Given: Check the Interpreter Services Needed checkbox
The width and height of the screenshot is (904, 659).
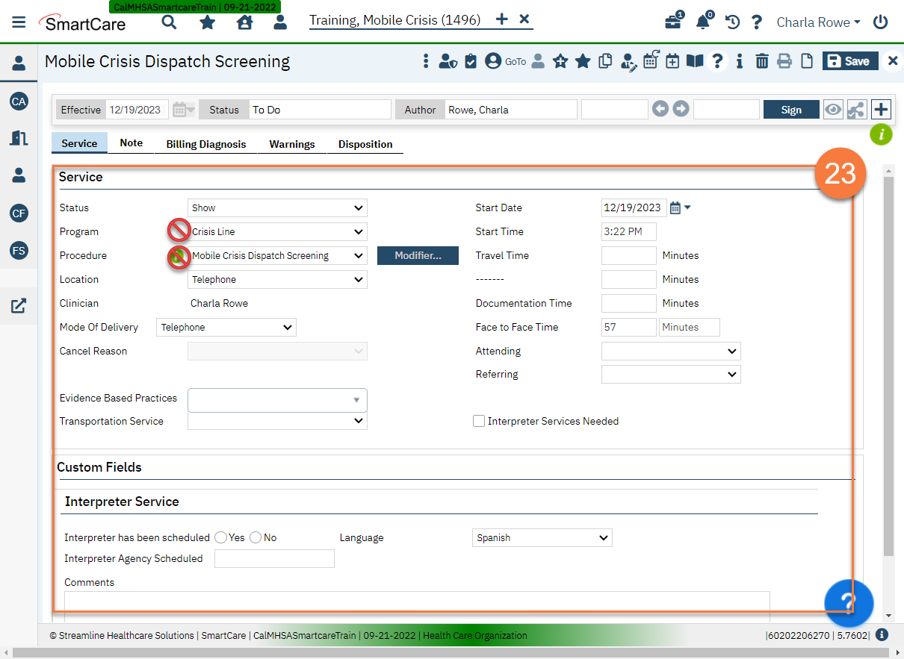Looking at the screenshot, I should click(478, 421).
